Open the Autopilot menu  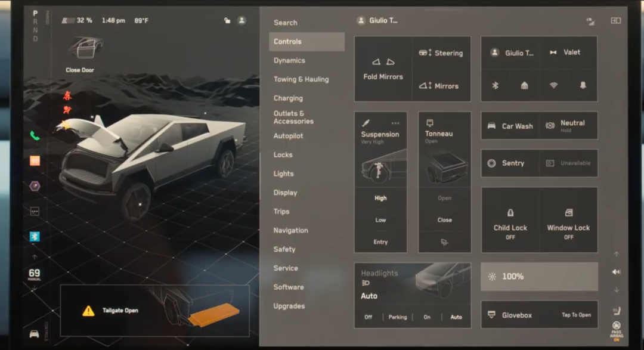[288, 136]
